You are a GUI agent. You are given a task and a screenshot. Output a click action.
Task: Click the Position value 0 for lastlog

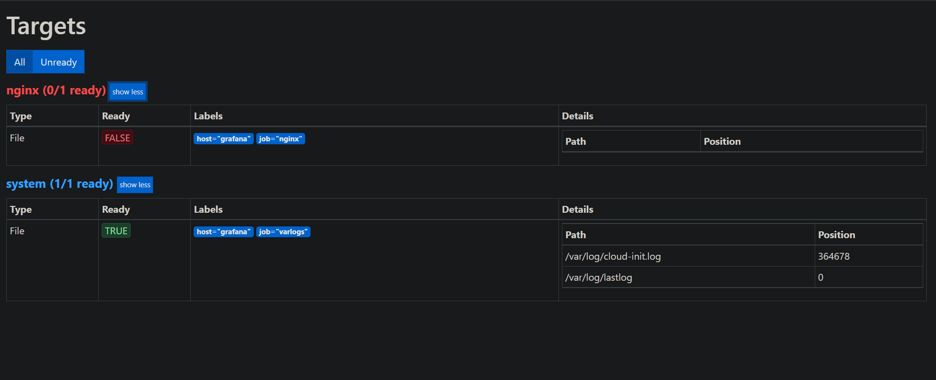click(x=820, y=277)
